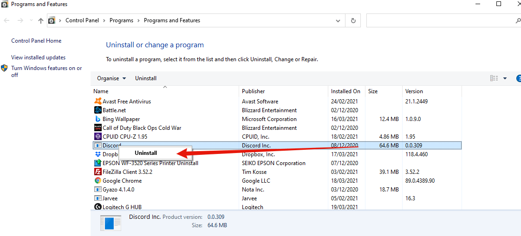Select Jarvee entry name
The width and height of the screenshot is (521, 236).
point(111,198)
